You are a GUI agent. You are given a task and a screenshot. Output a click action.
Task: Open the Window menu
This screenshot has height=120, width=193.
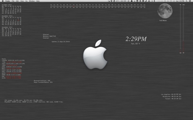(x=32, y=1)
